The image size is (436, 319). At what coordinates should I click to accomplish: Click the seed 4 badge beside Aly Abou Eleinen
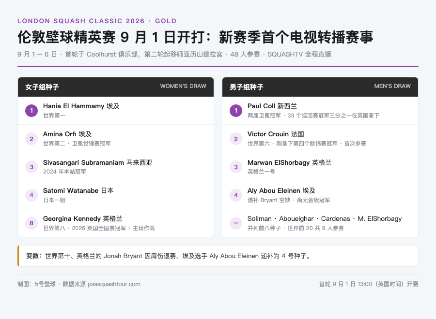(236, 195)
